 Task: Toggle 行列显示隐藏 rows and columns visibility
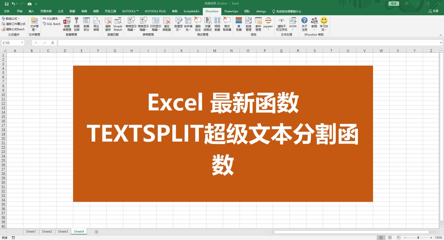point(156,24)
